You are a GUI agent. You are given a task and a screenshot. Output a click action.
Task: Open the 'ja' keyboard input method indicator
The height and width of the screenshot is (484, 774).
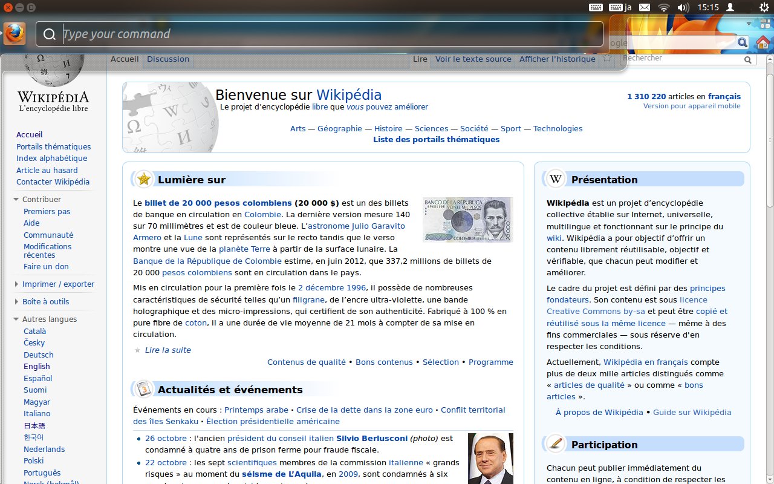tap(620, 7)
